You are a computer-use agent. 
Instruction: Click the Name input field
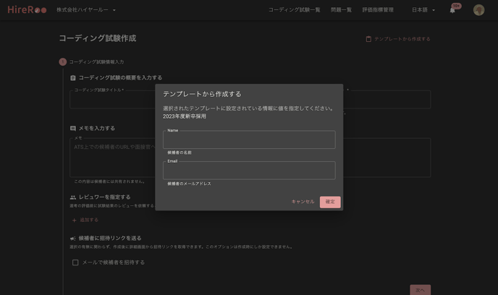tap(249, 140)
